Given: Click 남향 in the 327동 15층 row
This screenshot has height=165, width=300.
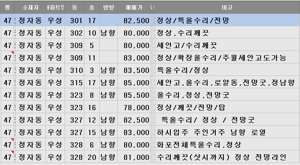Looking at the screenshot, I should coord(108,132).
